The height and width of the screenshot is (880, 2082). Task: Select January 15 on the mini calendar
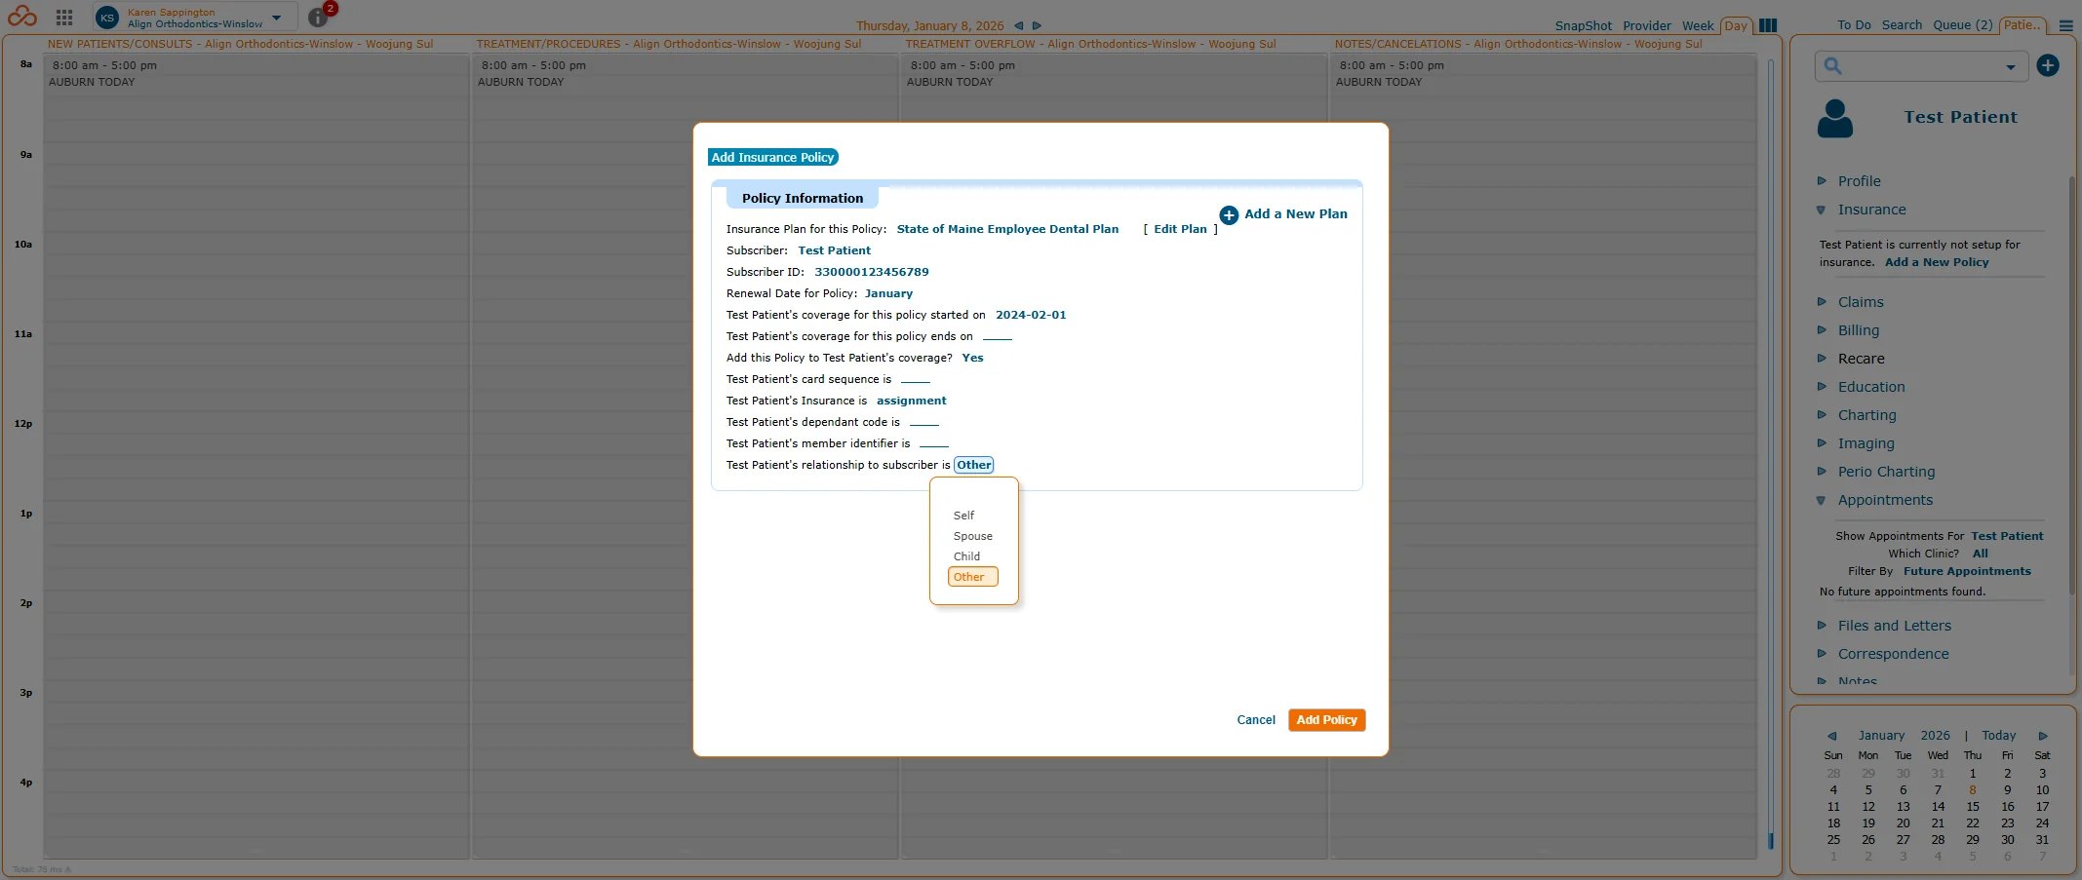[x=1972, y=806]
